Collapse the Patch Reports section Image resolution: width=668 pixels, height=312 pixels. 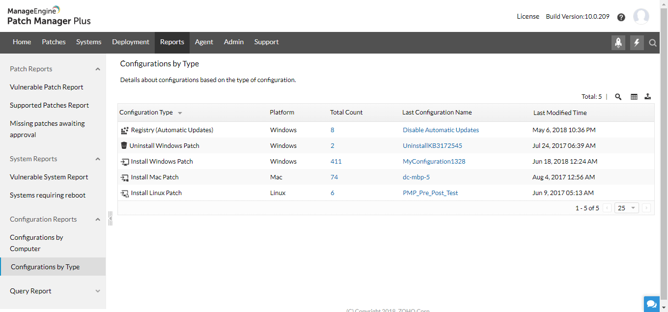click(98, 69)
